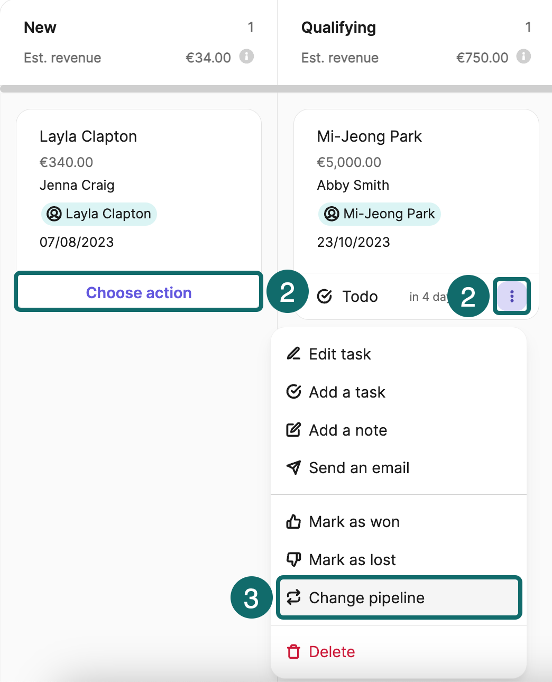Click the Layla Clapton contact tag
Image resolution: width=552 pixels, height=682 pixels.
click(x=99, y=214)
